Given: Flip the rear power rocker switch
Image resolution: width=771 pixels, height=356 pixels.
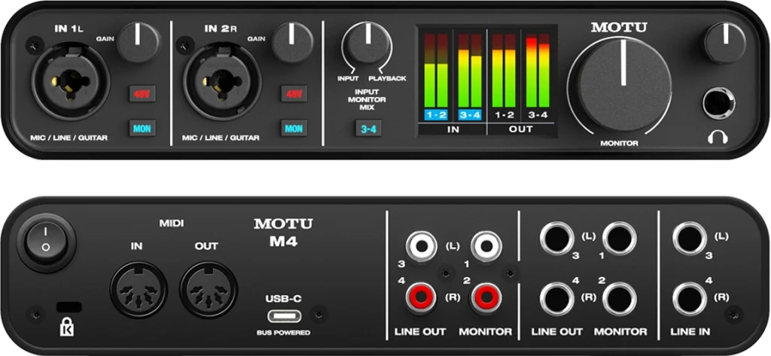Looking at the screenshot, I should point(46,242).
